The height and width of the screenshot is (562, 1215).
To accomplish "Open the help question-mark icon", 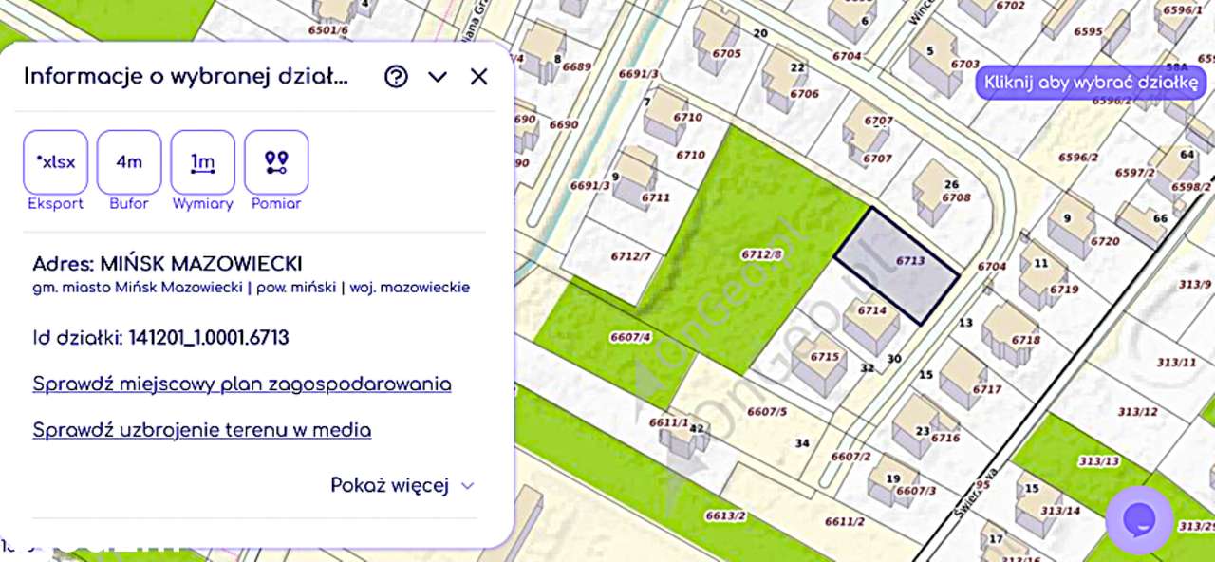I will pos(396,77).
